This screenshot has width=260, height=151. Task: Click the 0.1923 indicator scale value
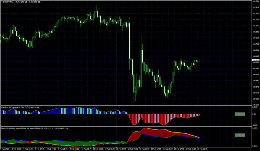point(255,128)
